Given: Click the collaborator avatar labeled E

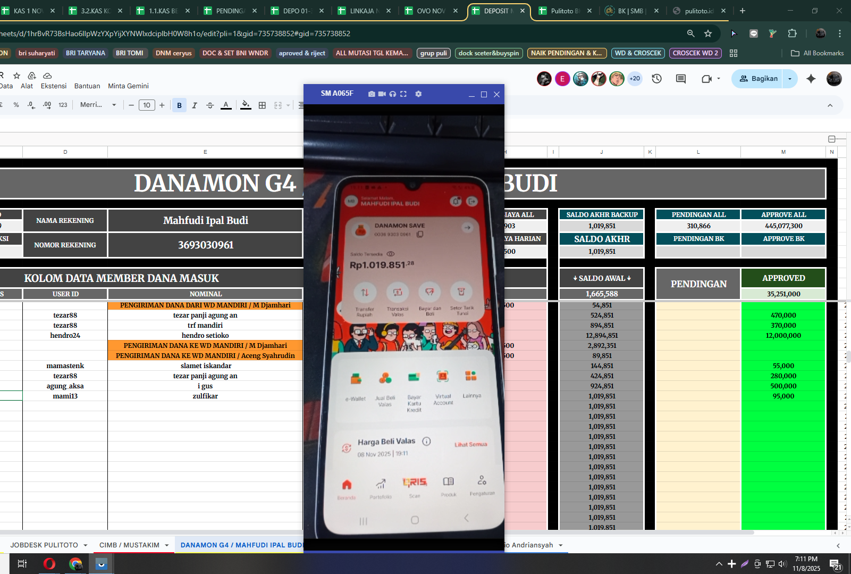Looking at the screenshot, I should [562, 79].
